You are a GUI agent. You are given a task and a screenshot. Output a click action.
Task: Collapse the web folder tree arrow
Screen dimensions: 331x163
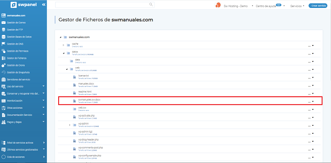pos(67,69)
